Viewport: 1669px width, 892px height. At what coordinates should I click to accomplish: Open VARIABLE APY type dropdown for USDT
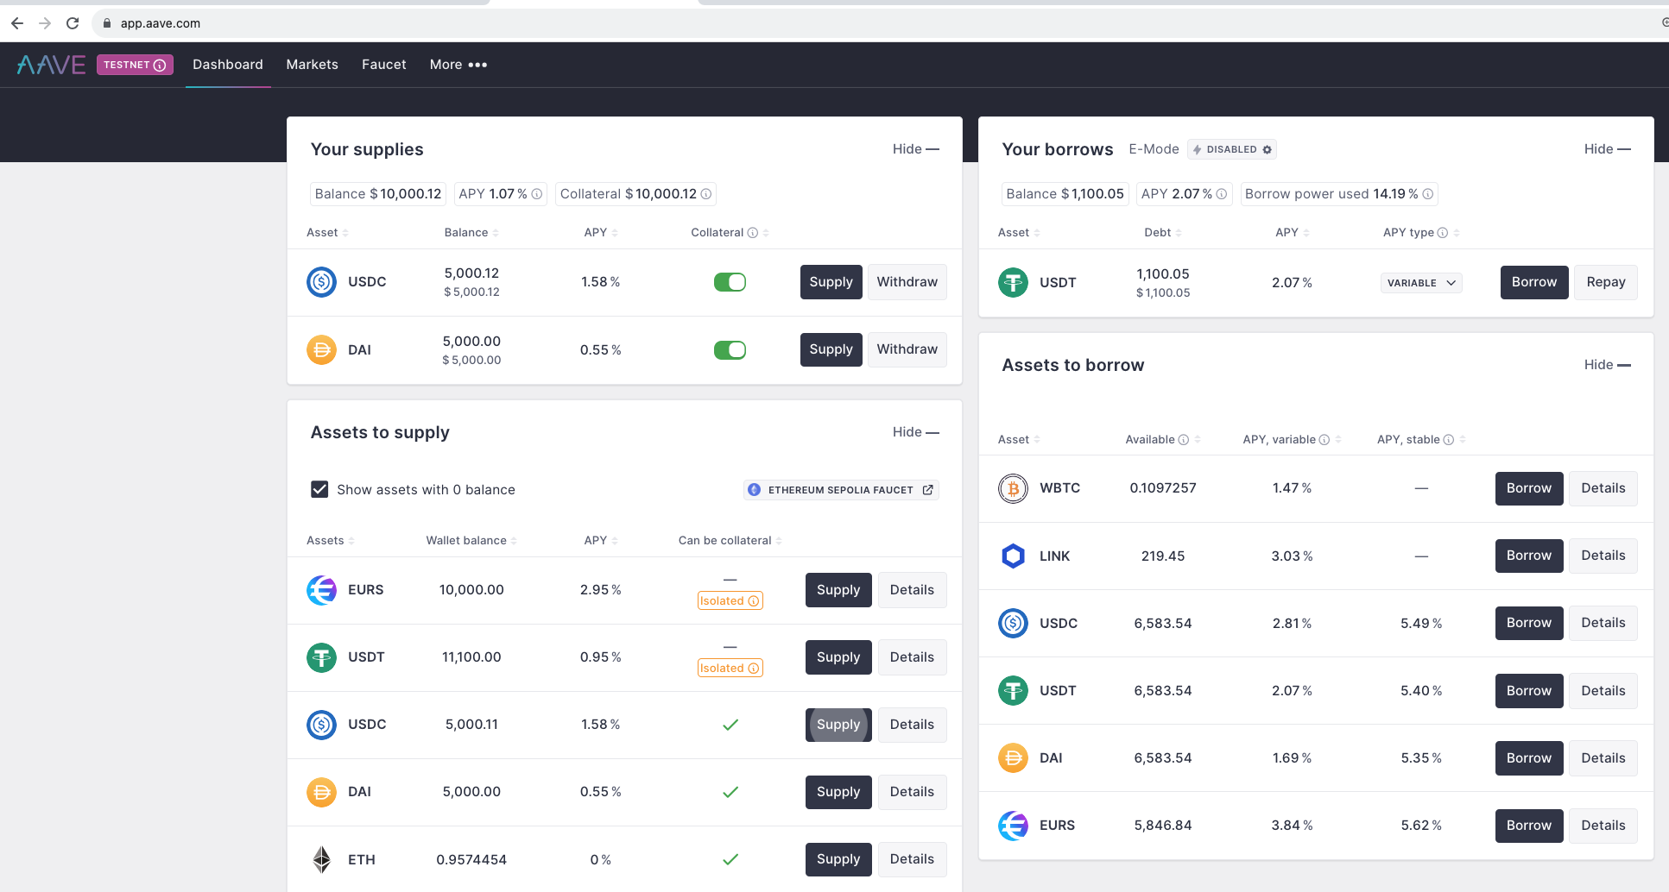tap(1421, 283)
